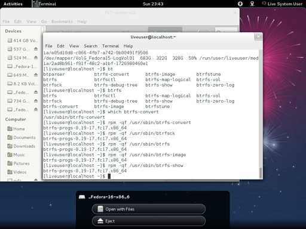Click the 8.2 KB volume drive icon
Screen dimensions: 306x229
pos(10,83)
